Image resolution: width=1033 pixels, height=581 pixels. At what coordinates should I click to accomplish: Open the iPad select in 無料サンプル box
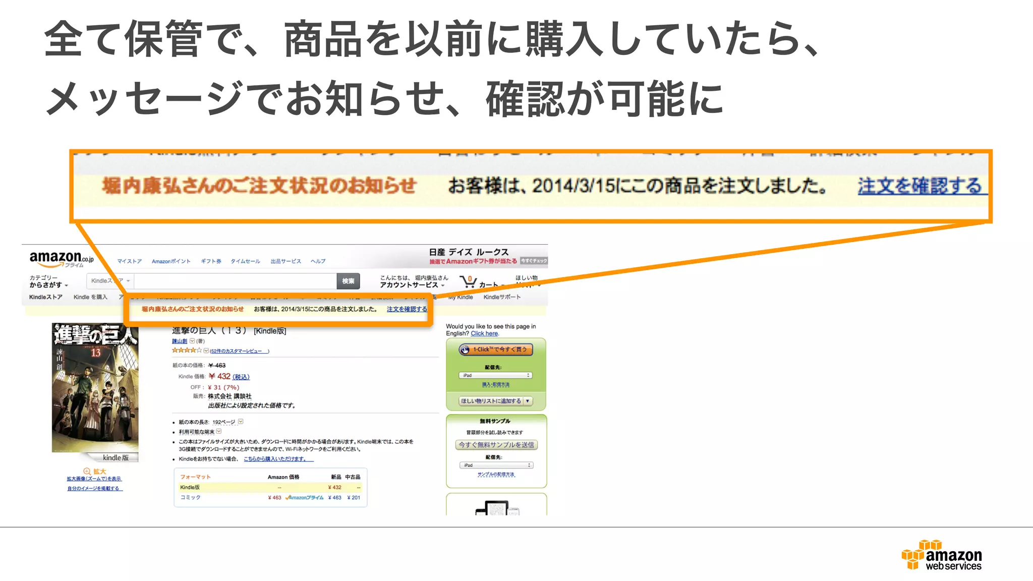[496, 465]
